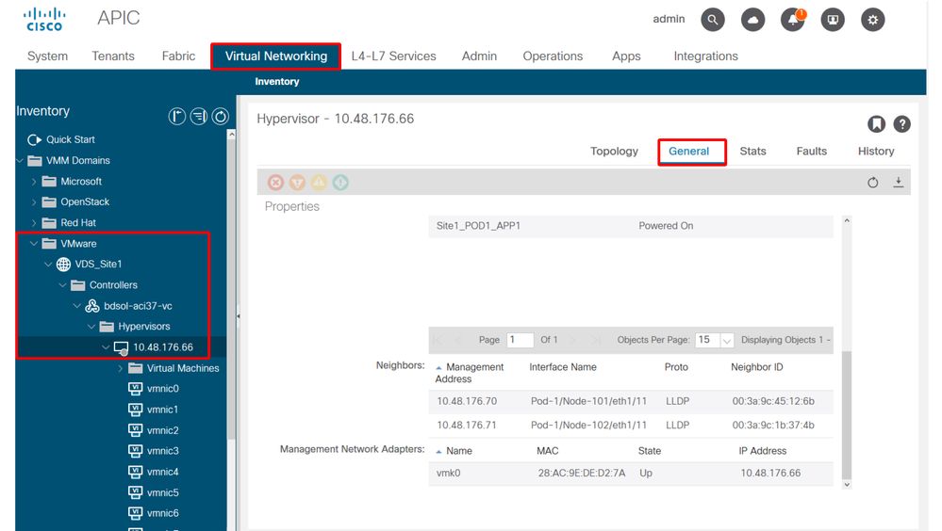Switch to the General tab
Screen dimensions: 942x531
pos(689,152)
